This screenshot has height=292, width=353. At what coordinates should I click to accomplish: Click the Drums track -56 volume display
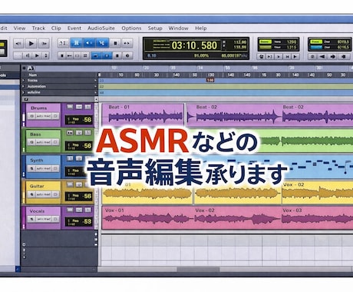pos(78,120)
